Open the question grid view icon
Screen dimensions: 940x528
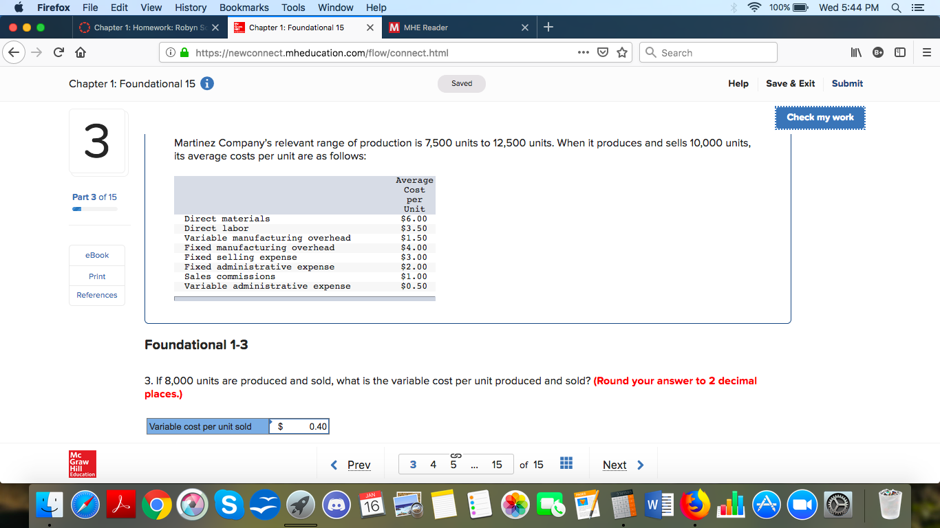coord(566,464)
